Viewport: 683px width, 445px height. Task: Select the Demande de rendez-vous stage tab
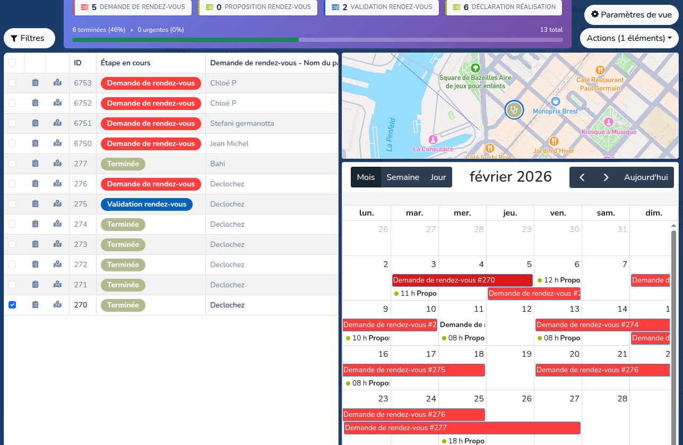[x=132, y=7]
